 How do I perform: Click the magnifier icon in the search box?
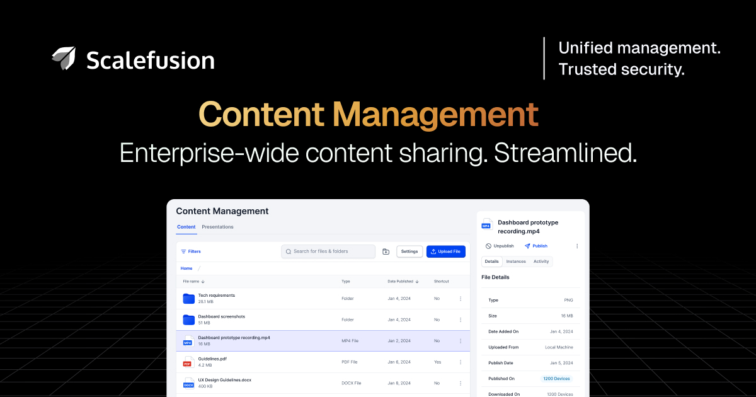(x=289, y=251)
